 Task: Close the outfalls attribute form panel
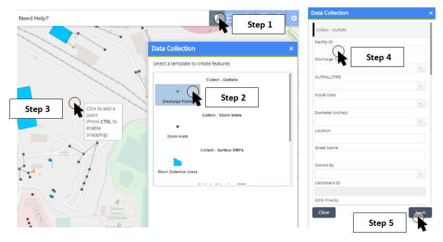[431, 13]
